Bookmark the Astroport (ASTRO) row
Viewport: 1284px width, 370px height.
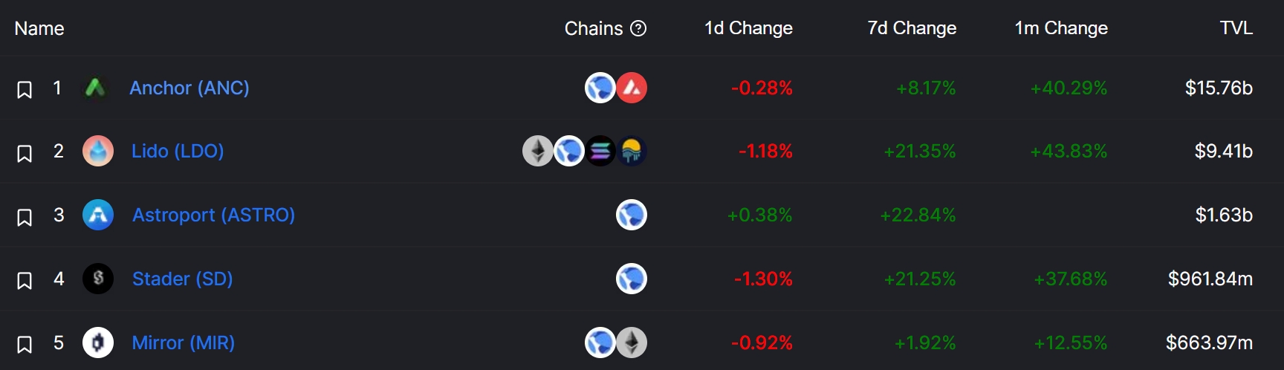25,217
